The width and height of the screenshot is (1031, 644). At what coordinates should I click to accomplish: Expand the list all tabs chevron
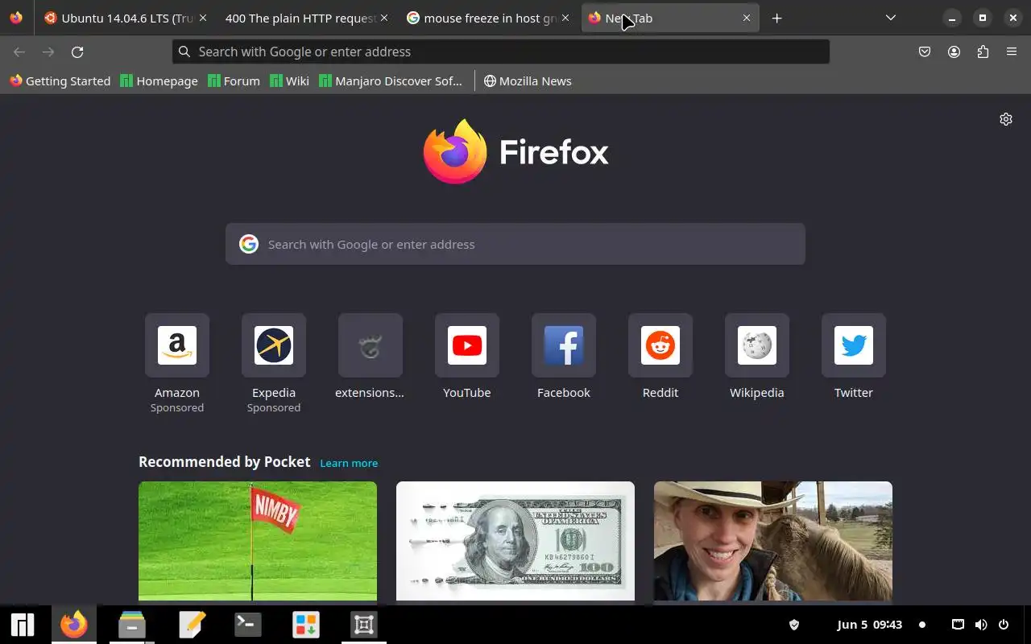point(890,18)
